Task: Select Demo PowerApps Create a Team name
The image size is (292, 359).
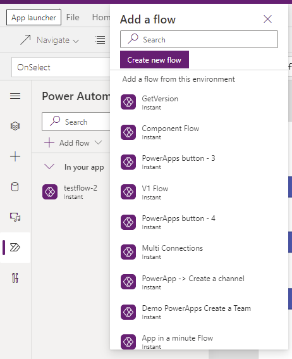Action: tap(197, 308)
